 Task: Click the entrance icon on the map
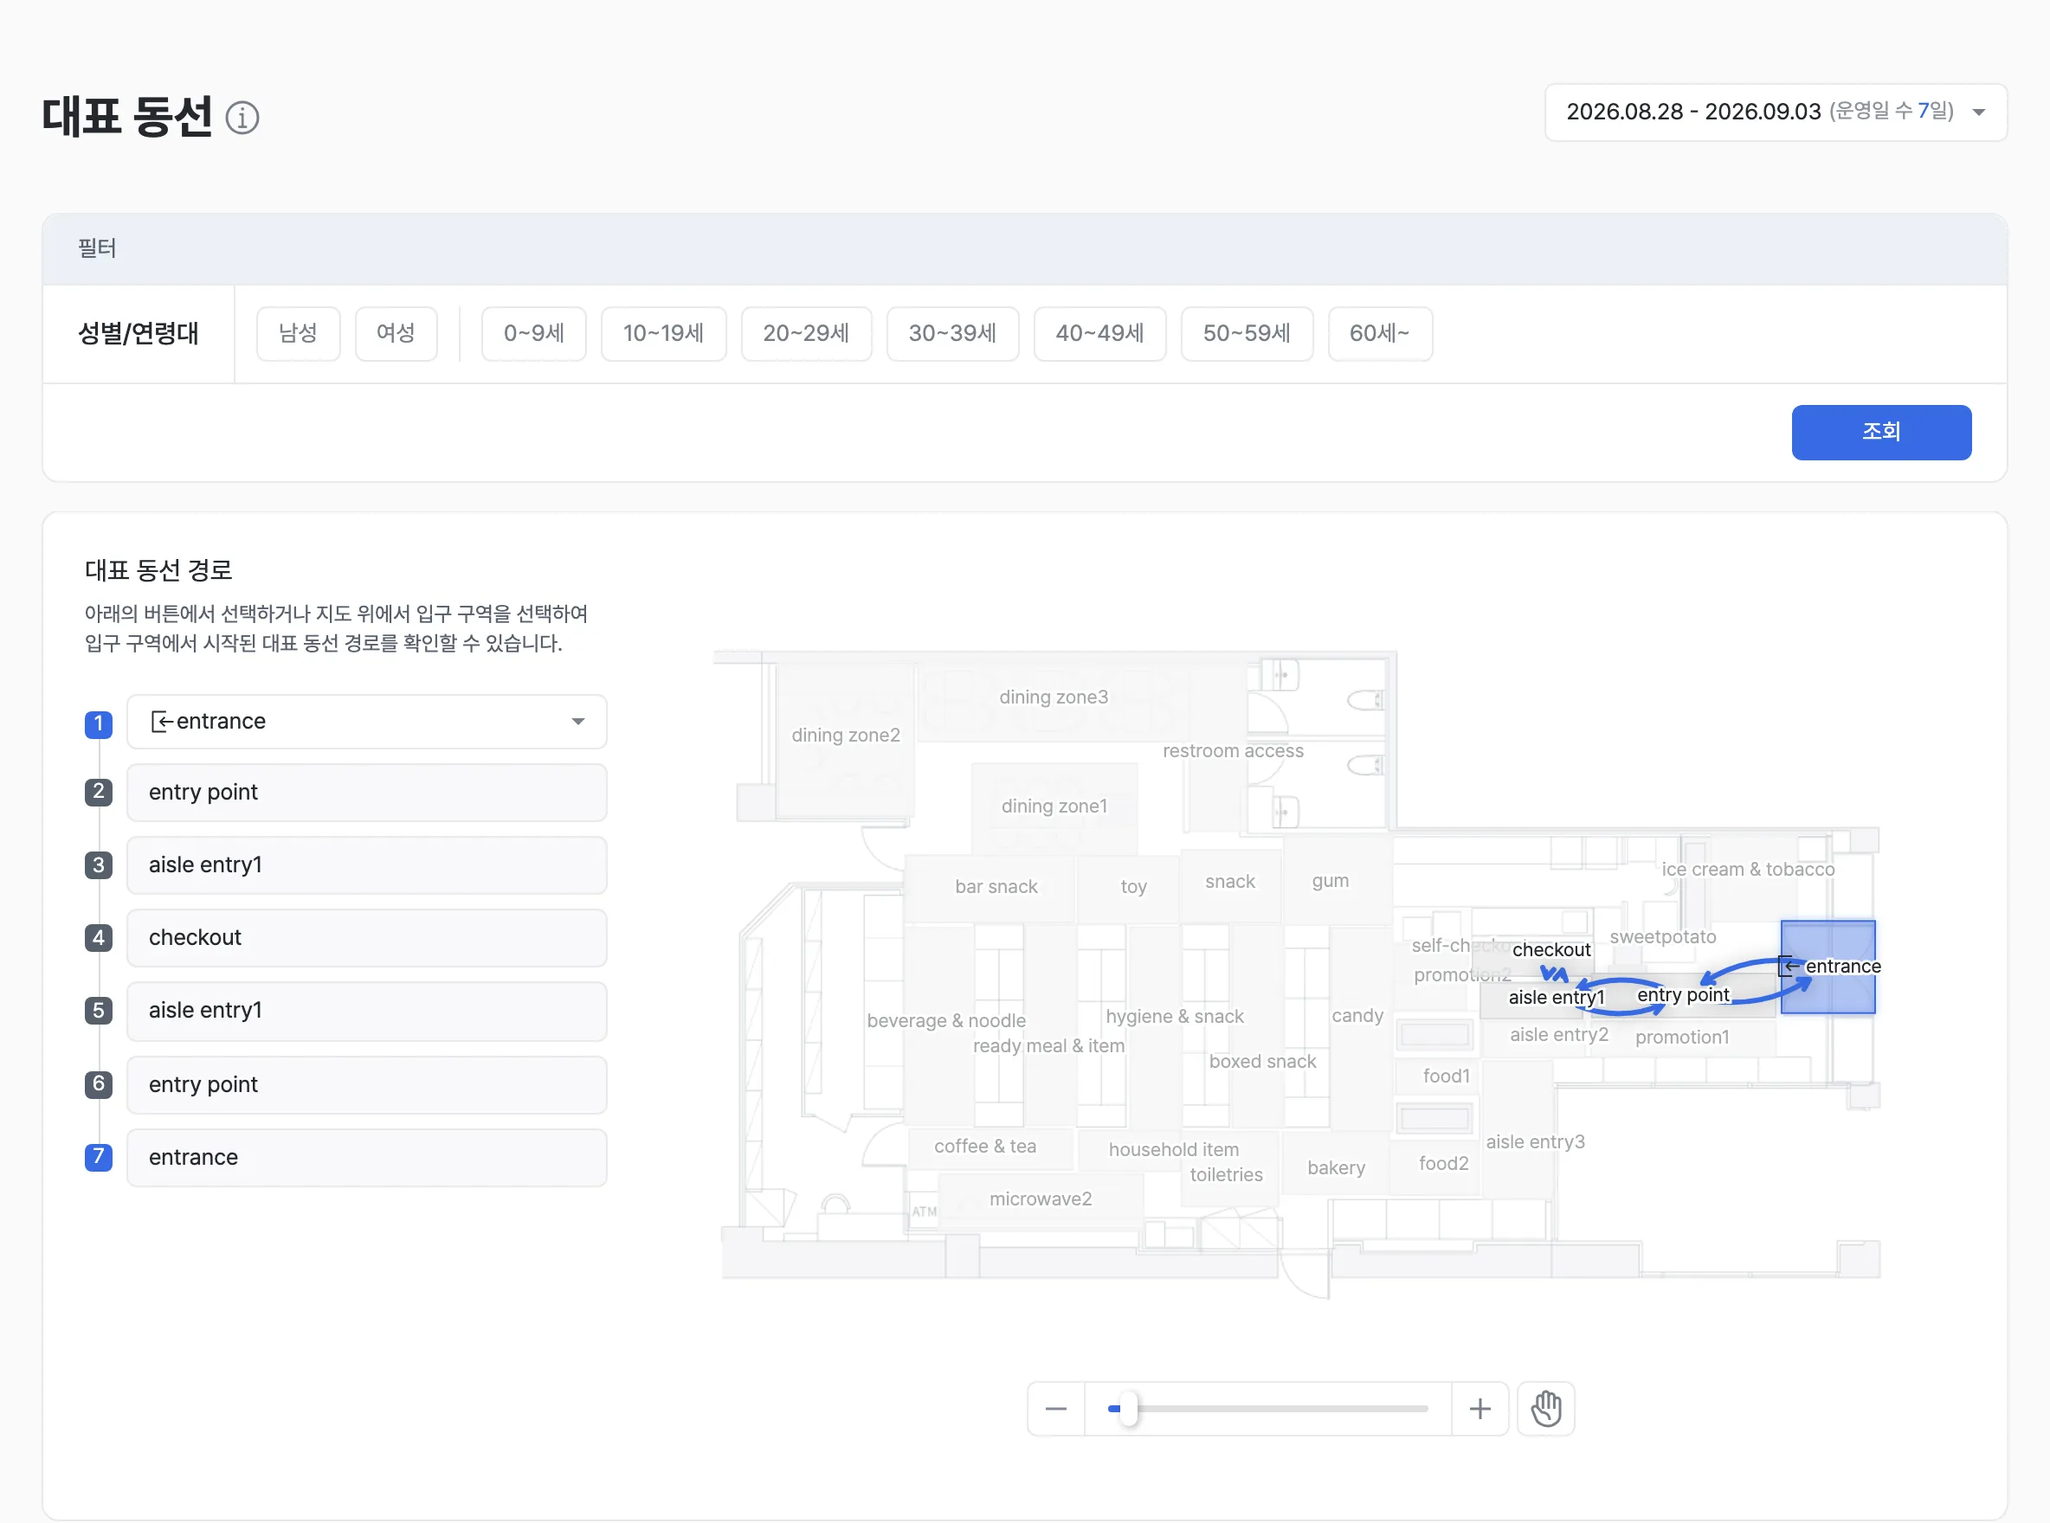[1786, 967]
